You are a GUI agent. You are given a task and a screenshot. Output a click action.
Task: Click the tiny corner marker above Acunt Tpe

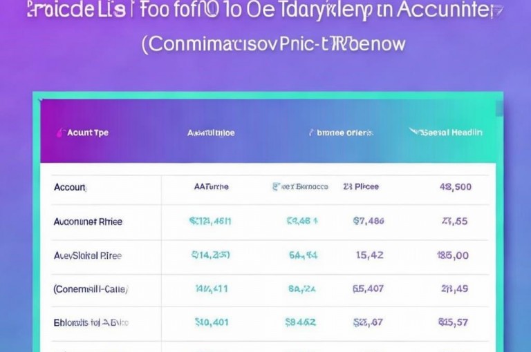coord(41,100)
